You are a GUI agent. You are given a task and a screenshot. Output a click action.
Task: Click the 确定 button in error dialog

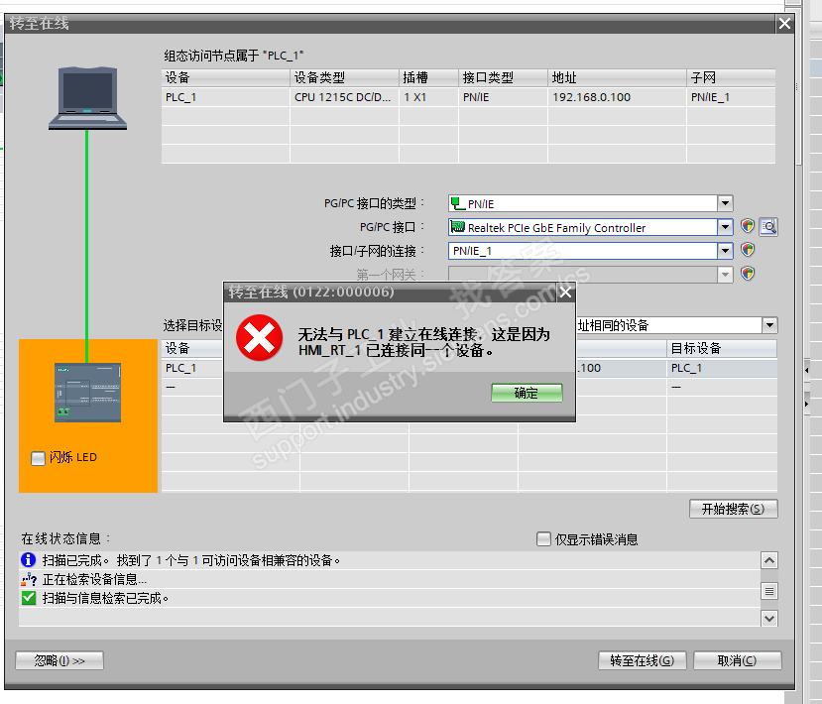point(527,393)
